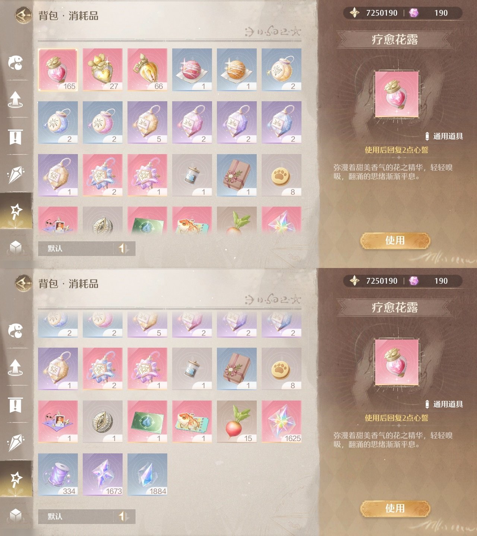Expand the 默认 sort dropdown in the lower backpack
Viewport: 477px width, 536px height.
tap(76, 516)
